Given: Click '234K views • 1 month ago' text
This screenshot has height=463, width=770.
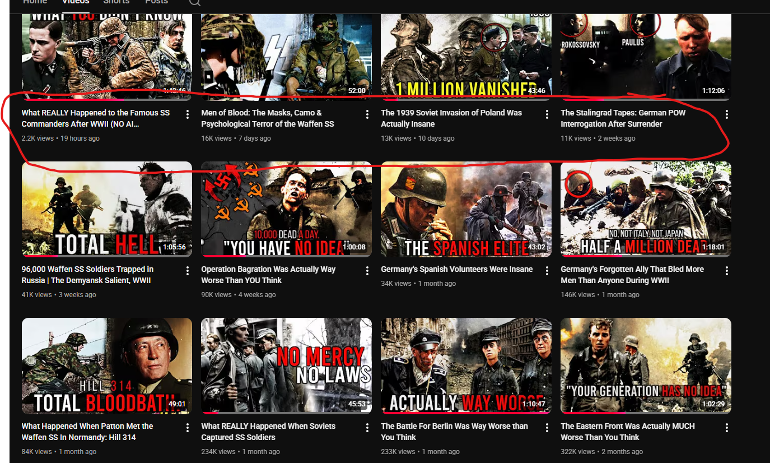Looking at the screenshot, I should (241, 452).
